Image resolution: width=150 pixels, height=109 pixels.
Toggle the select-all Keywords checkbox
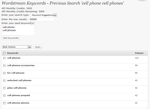[4, 53]
